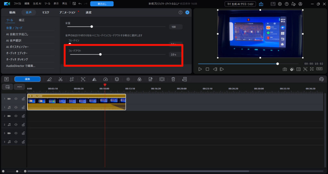This screenshot has width=328, height=174.
Task: Delete the selected clip with the trash icon
Action: tap(173, 79)
